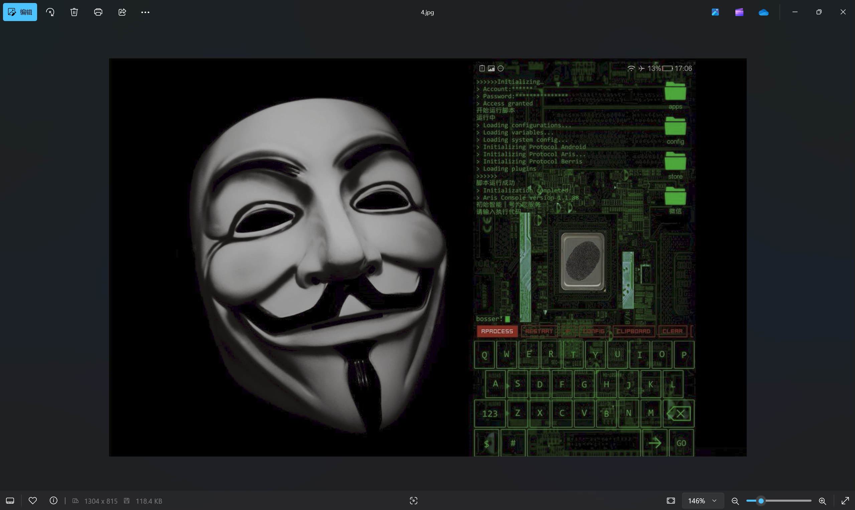This screenshot has height=510, width=855.
Task: Click the fit-to-window icon
Action: 671,501
